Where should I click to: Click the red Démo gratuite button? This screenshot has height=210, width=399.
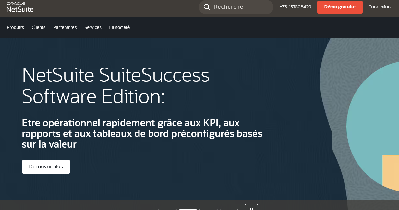340,7
